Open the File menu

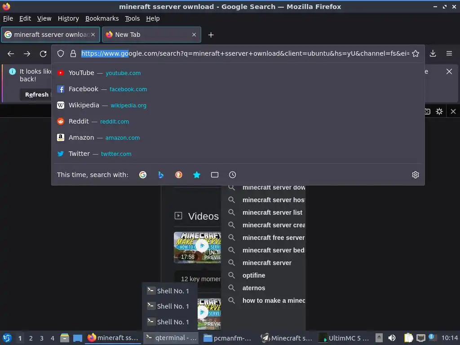pyautogui.click(x=8, y=18)
